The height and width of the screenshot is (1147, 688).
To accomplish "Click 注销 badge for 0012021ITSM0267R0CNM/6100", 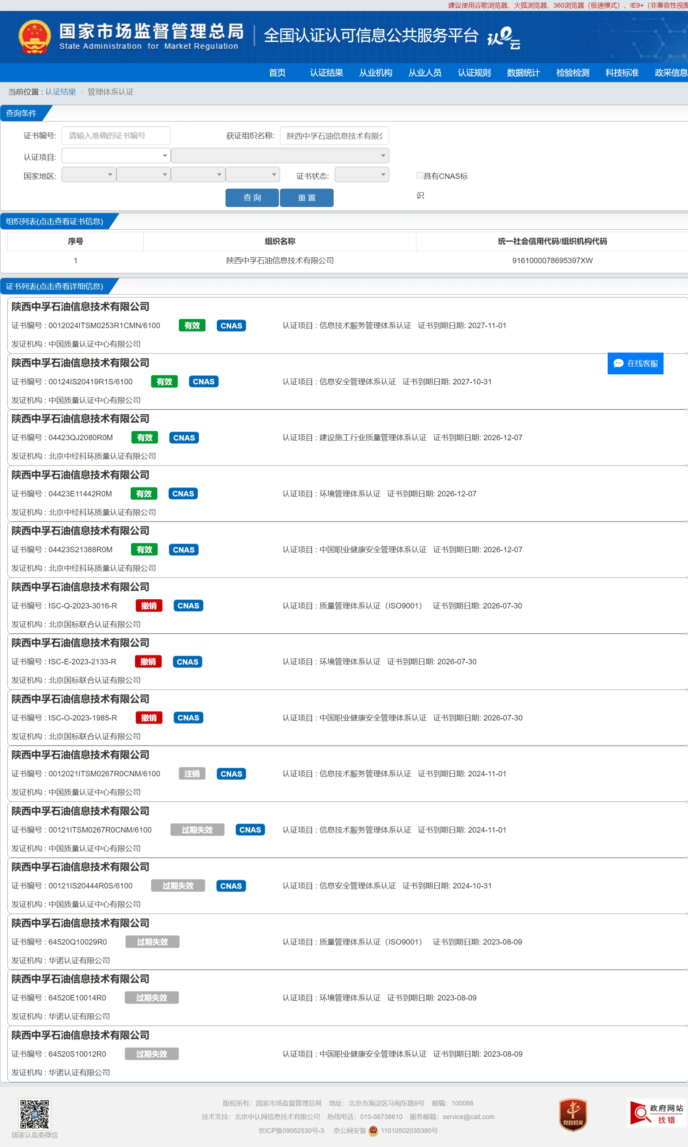I will 192,773.
